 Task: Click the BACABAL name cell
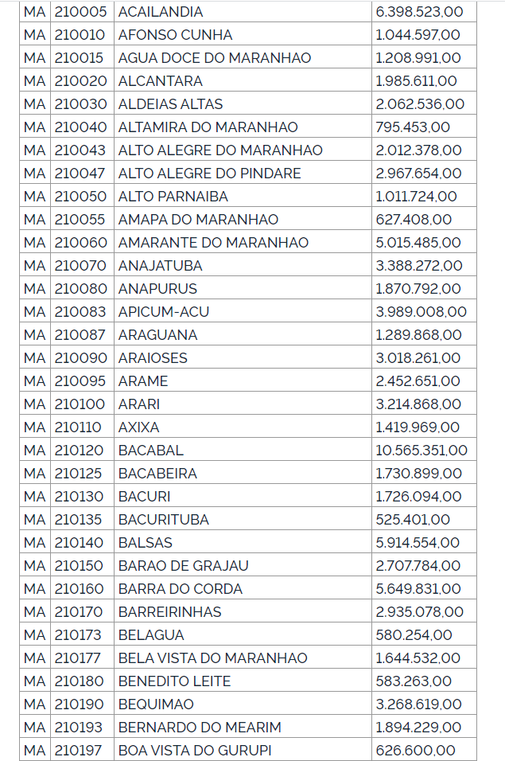click(x=151, y=451)
